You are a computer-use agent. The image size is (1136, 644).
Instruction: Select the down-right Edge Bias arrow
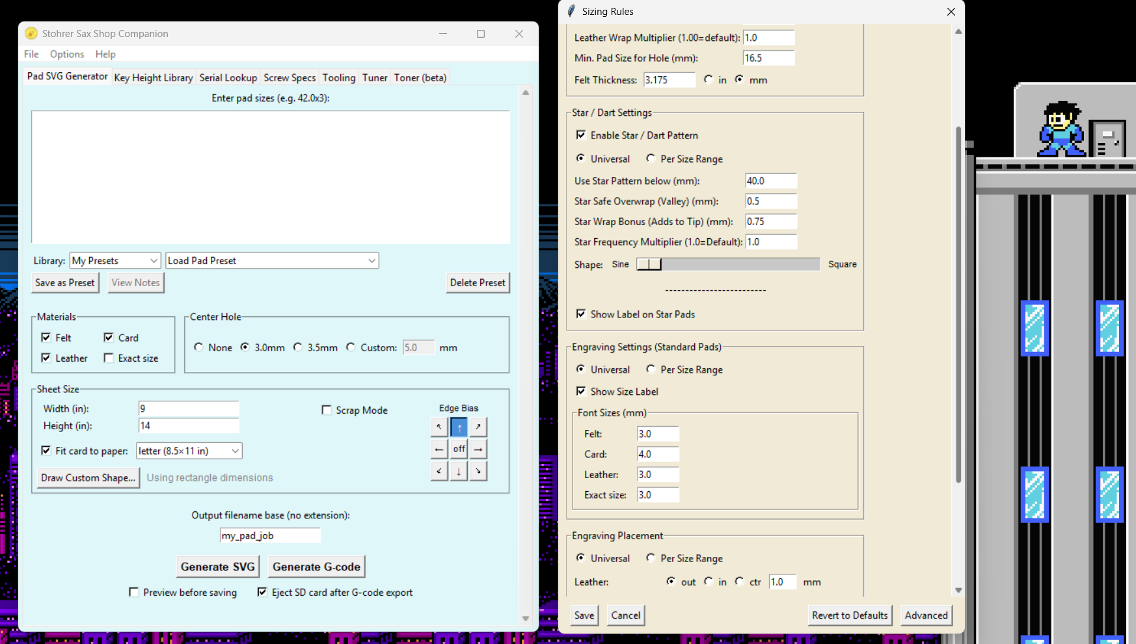pyautogui.click(x=478, y=471)
